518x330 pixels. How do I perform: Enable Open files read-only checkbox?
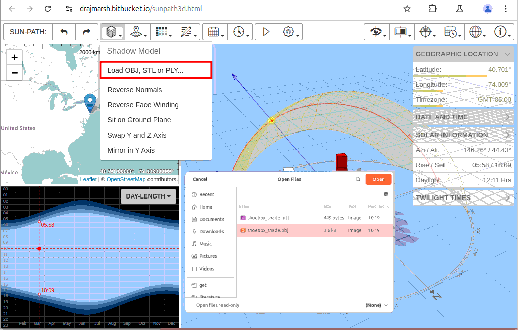[x=192, y=305]
